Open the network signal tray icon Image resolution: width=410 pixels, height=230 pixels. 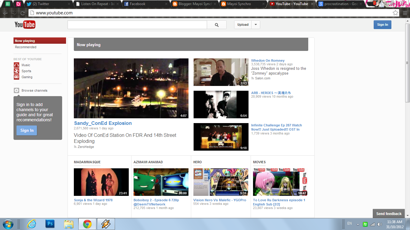[372, 224]
